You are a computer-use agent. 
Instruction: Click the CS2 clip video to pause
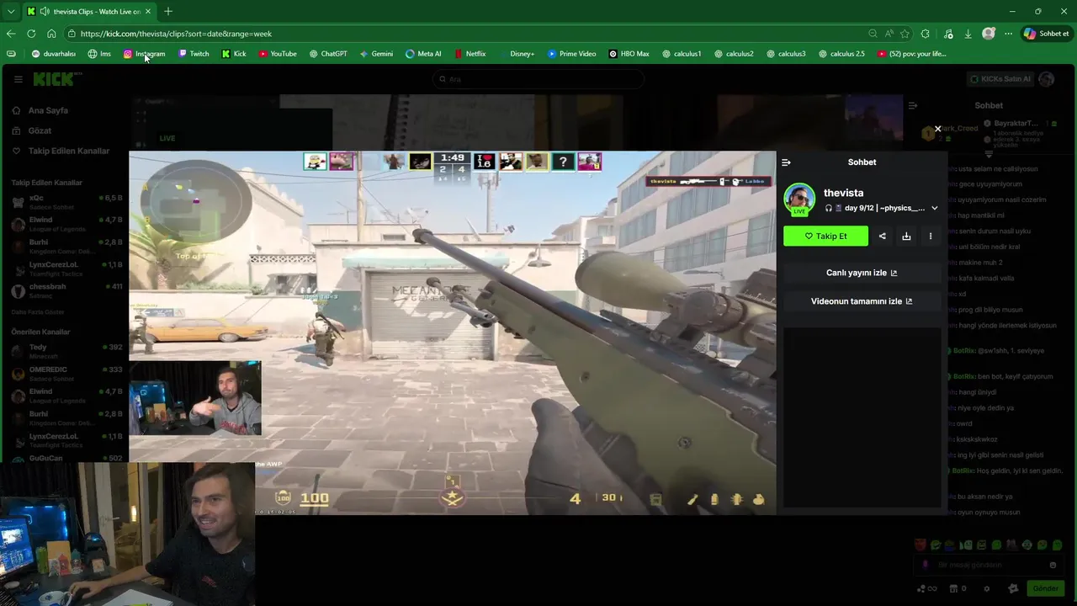453,332
